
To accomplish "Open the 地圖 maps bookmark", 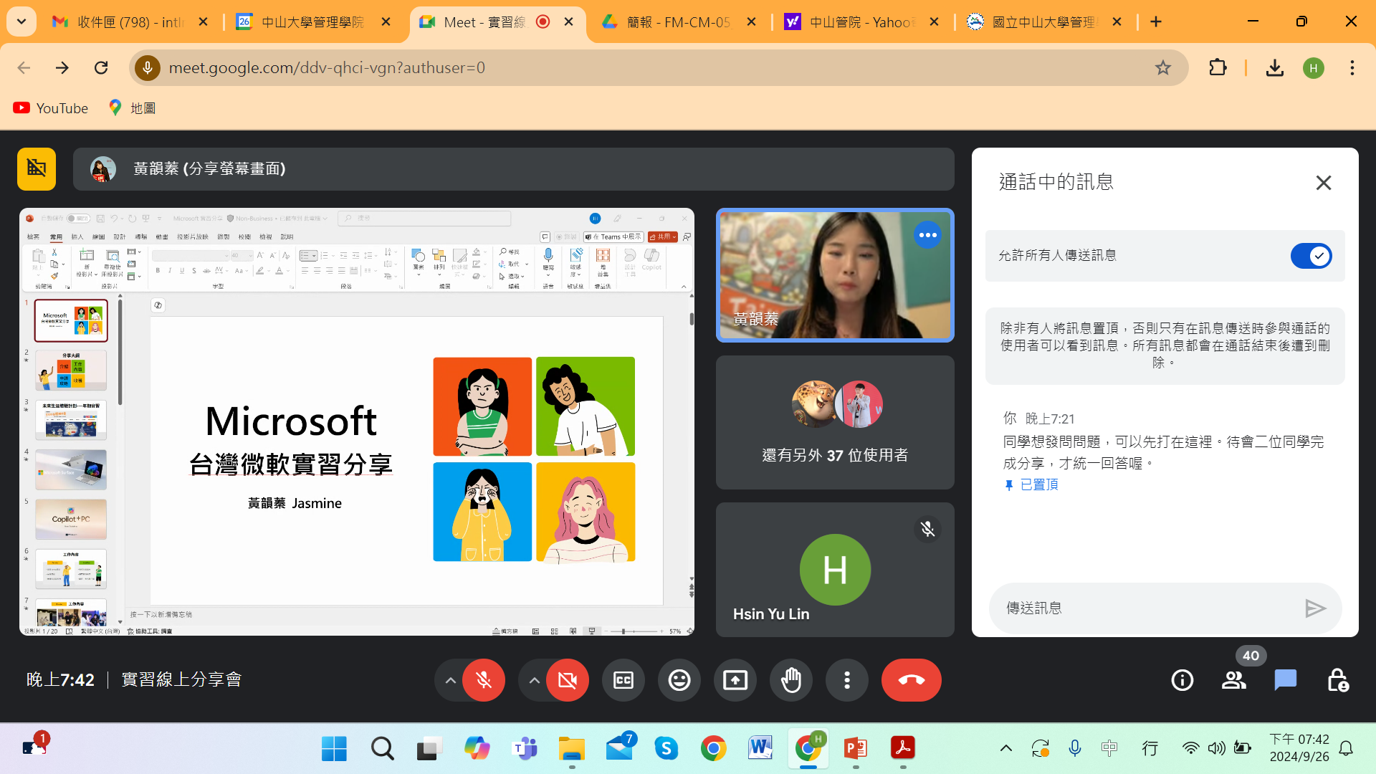I will (x=132, y=108).
